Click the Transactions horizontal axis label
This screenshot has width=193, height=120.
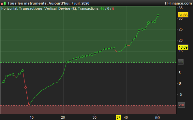31,8
